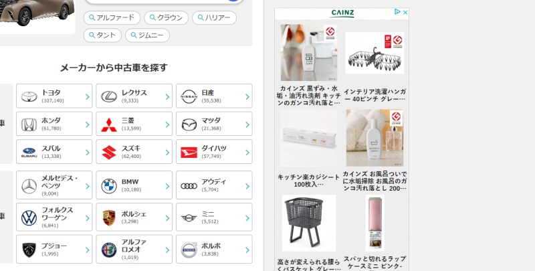
Task: Click the BMW maker name text
Action: pyautogui.click(x=130, y=182)
